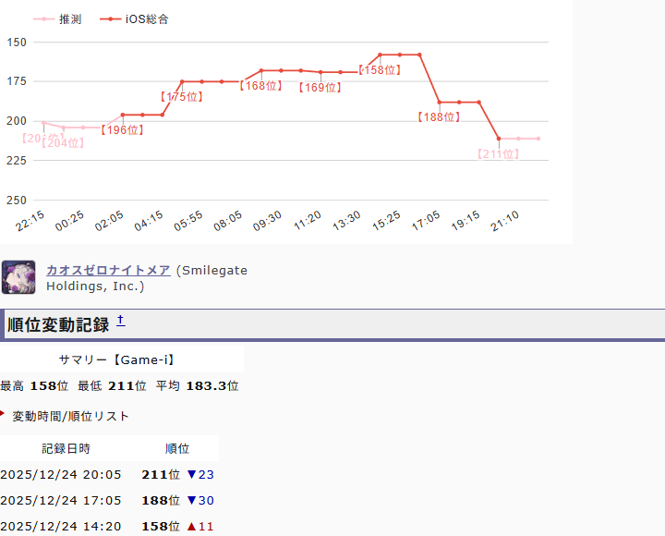Image resolution: width=665 pixels, height=536 pixels.
Task: Click the 最低 211位 summary value
Action: point(112,385)
